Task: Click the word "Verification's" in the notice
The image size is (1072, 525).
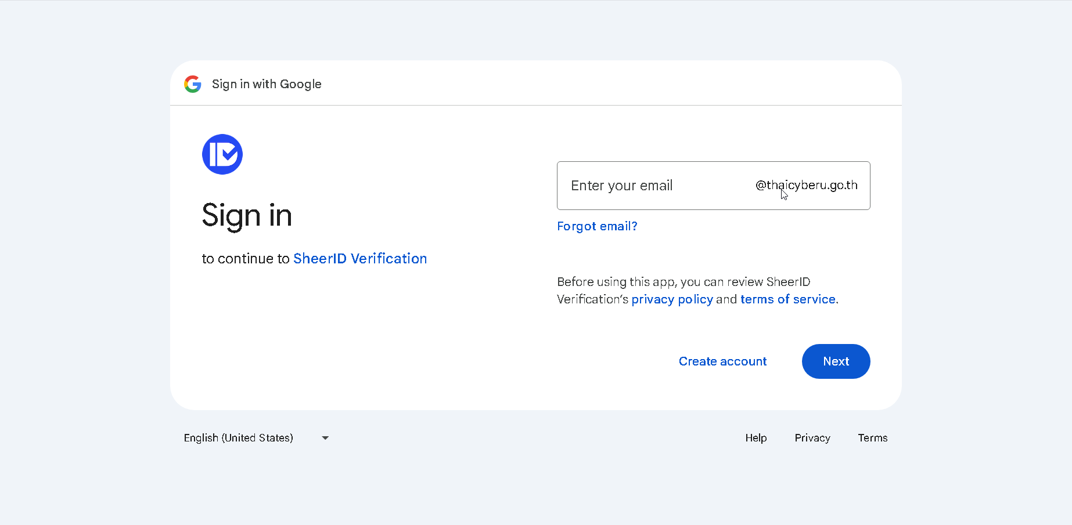Action: [592, 299]
